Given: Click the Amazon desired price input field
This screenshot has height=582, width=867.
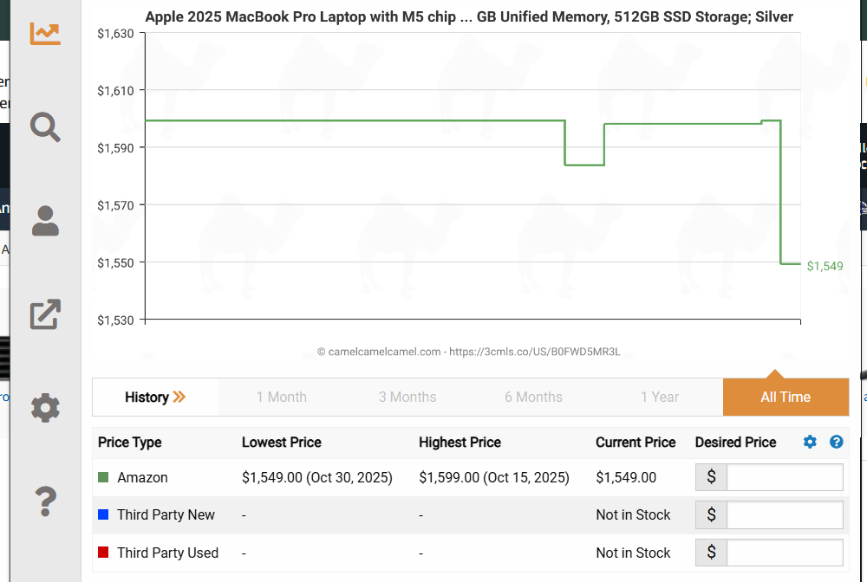Looking at the screenshot, I should 784,477.
